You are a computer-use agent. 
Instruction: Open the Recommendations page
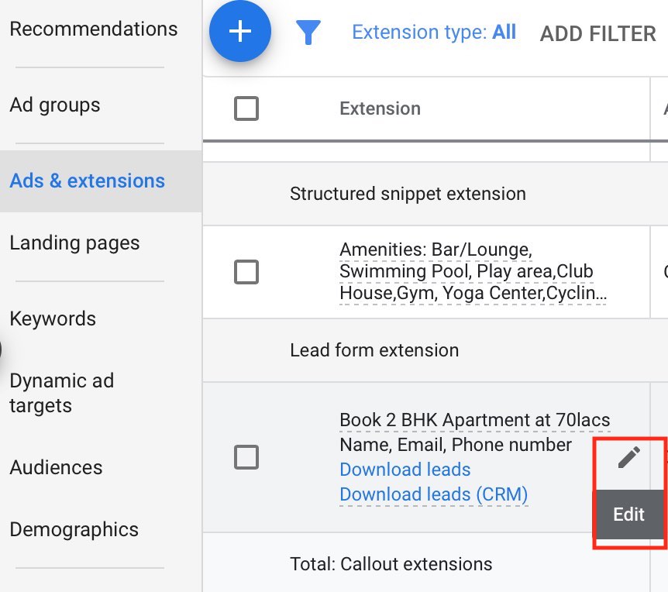tap(93, 29)
